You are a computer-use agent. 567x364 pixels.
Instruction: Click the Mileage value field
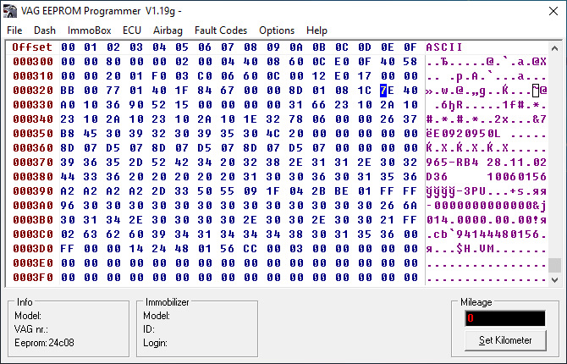tap(505, 318)
